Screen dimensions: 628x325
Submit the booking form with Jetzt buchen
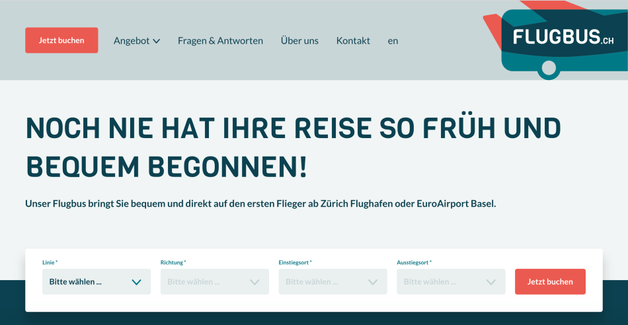tap(550, 281)
